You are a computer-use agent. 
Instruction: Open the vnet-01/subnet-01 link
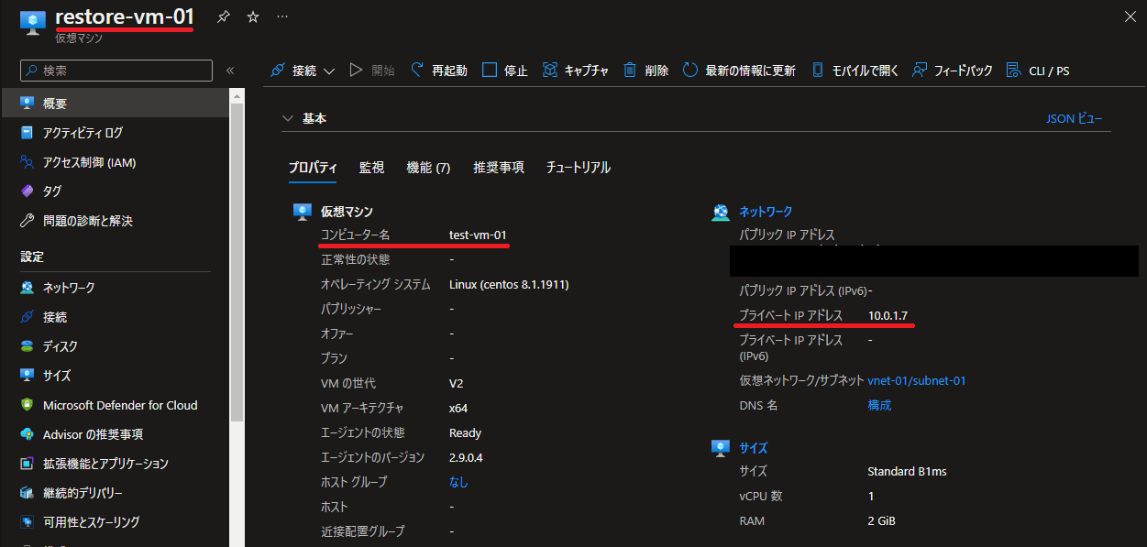pyautogui.click(x=917, y=380)
